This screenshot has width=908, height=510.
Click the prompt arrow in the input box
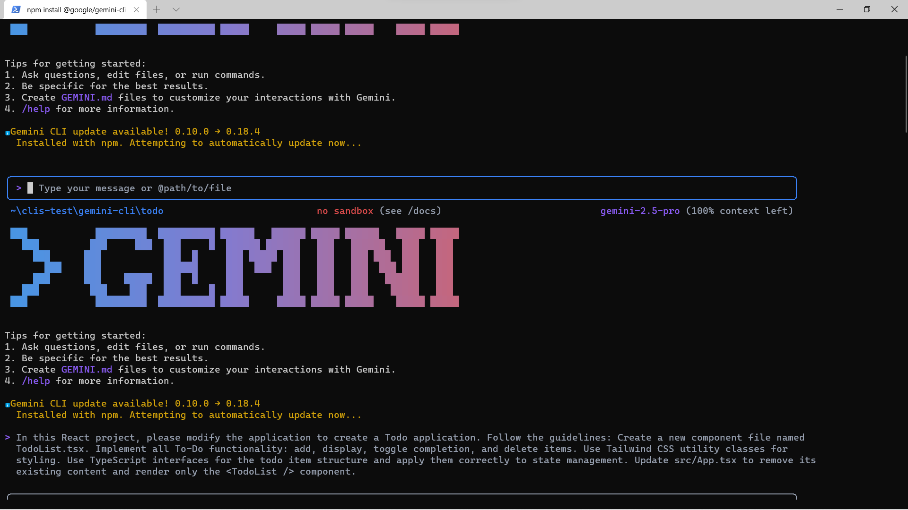click(x=19, y=188)
